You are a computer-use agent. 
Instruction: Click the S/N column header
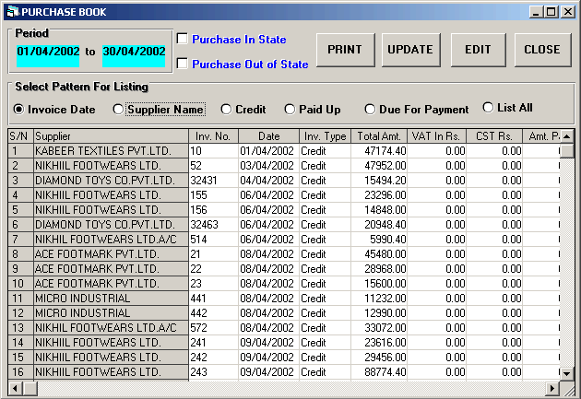point(20,136)
